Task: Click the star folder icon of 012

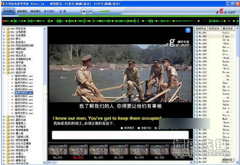Action: coord(8,69)
